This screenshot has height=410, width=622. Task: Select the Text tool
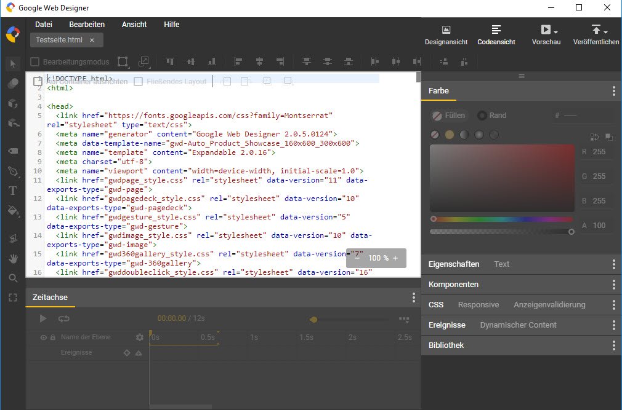pos(13,191)
